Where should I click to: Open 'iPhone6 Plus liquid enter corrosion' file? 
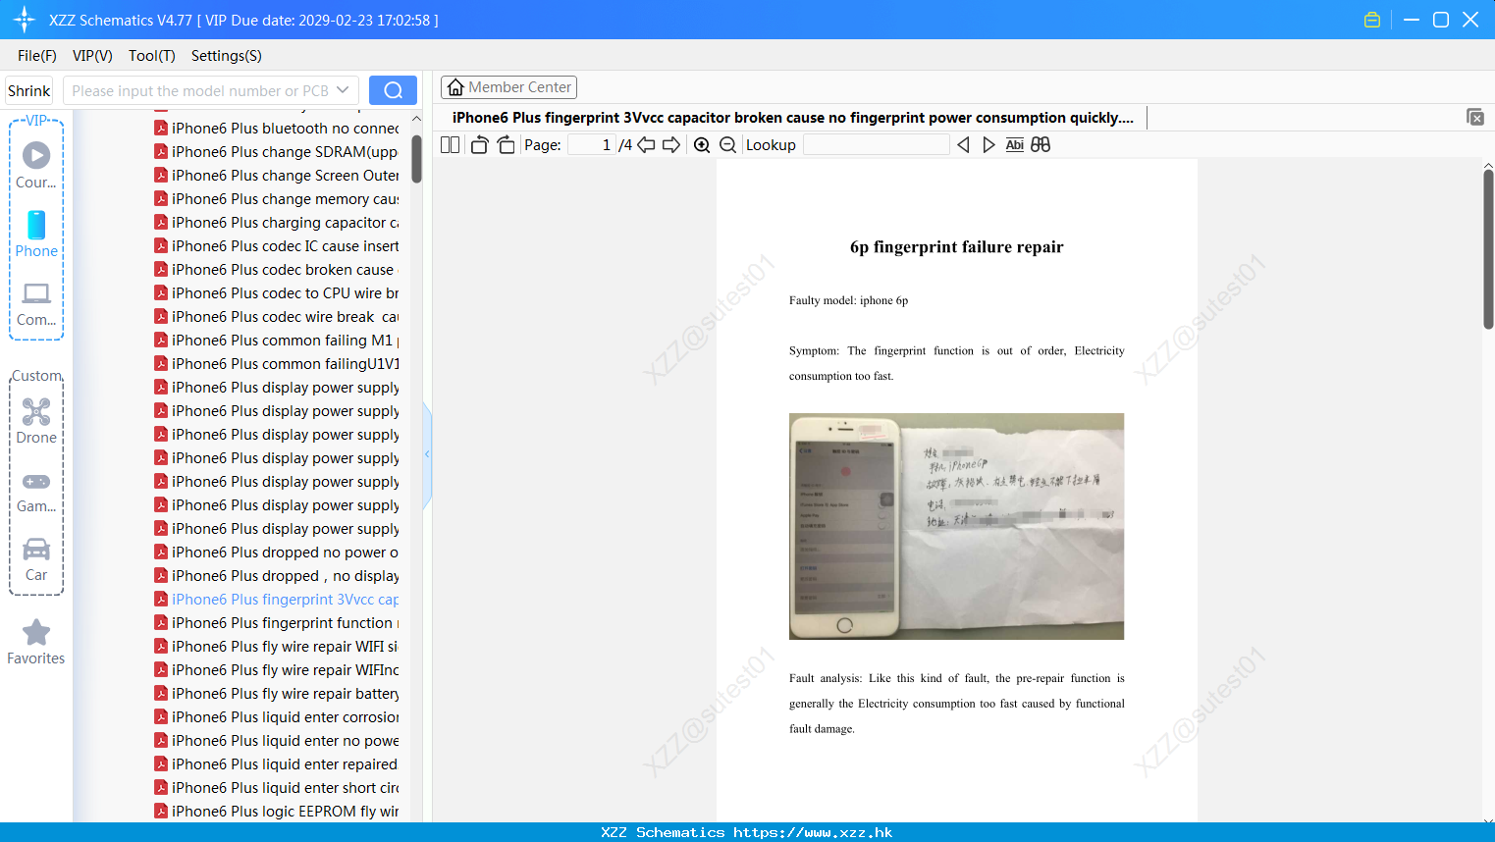(276, 717)
